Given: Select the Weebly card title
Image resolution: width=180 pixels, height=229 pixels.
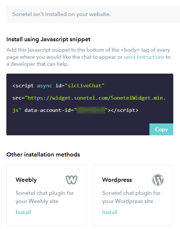Looking at the screenshot, I should 26,180.
